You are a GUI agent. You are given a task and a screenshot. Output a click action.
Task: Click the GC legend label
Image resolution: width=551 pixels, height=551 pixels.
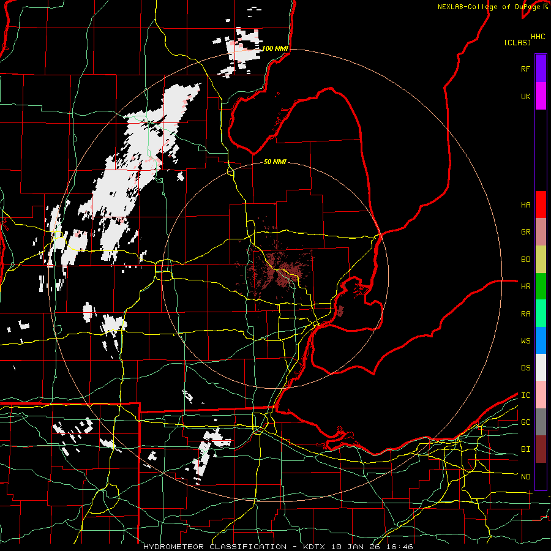pos(525,422)
